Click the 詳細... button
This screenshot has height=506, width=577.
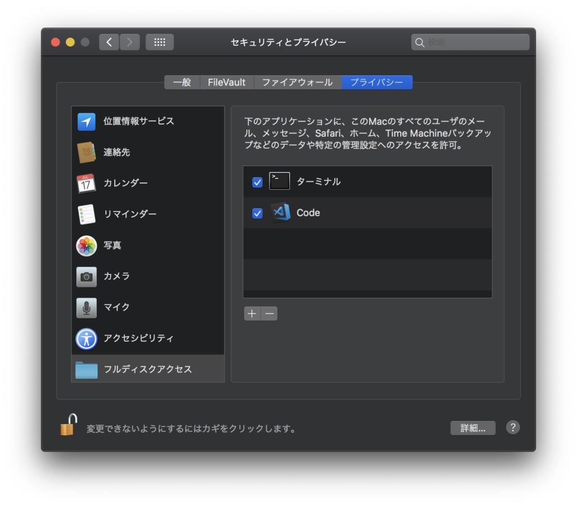[x=473, y=428]
